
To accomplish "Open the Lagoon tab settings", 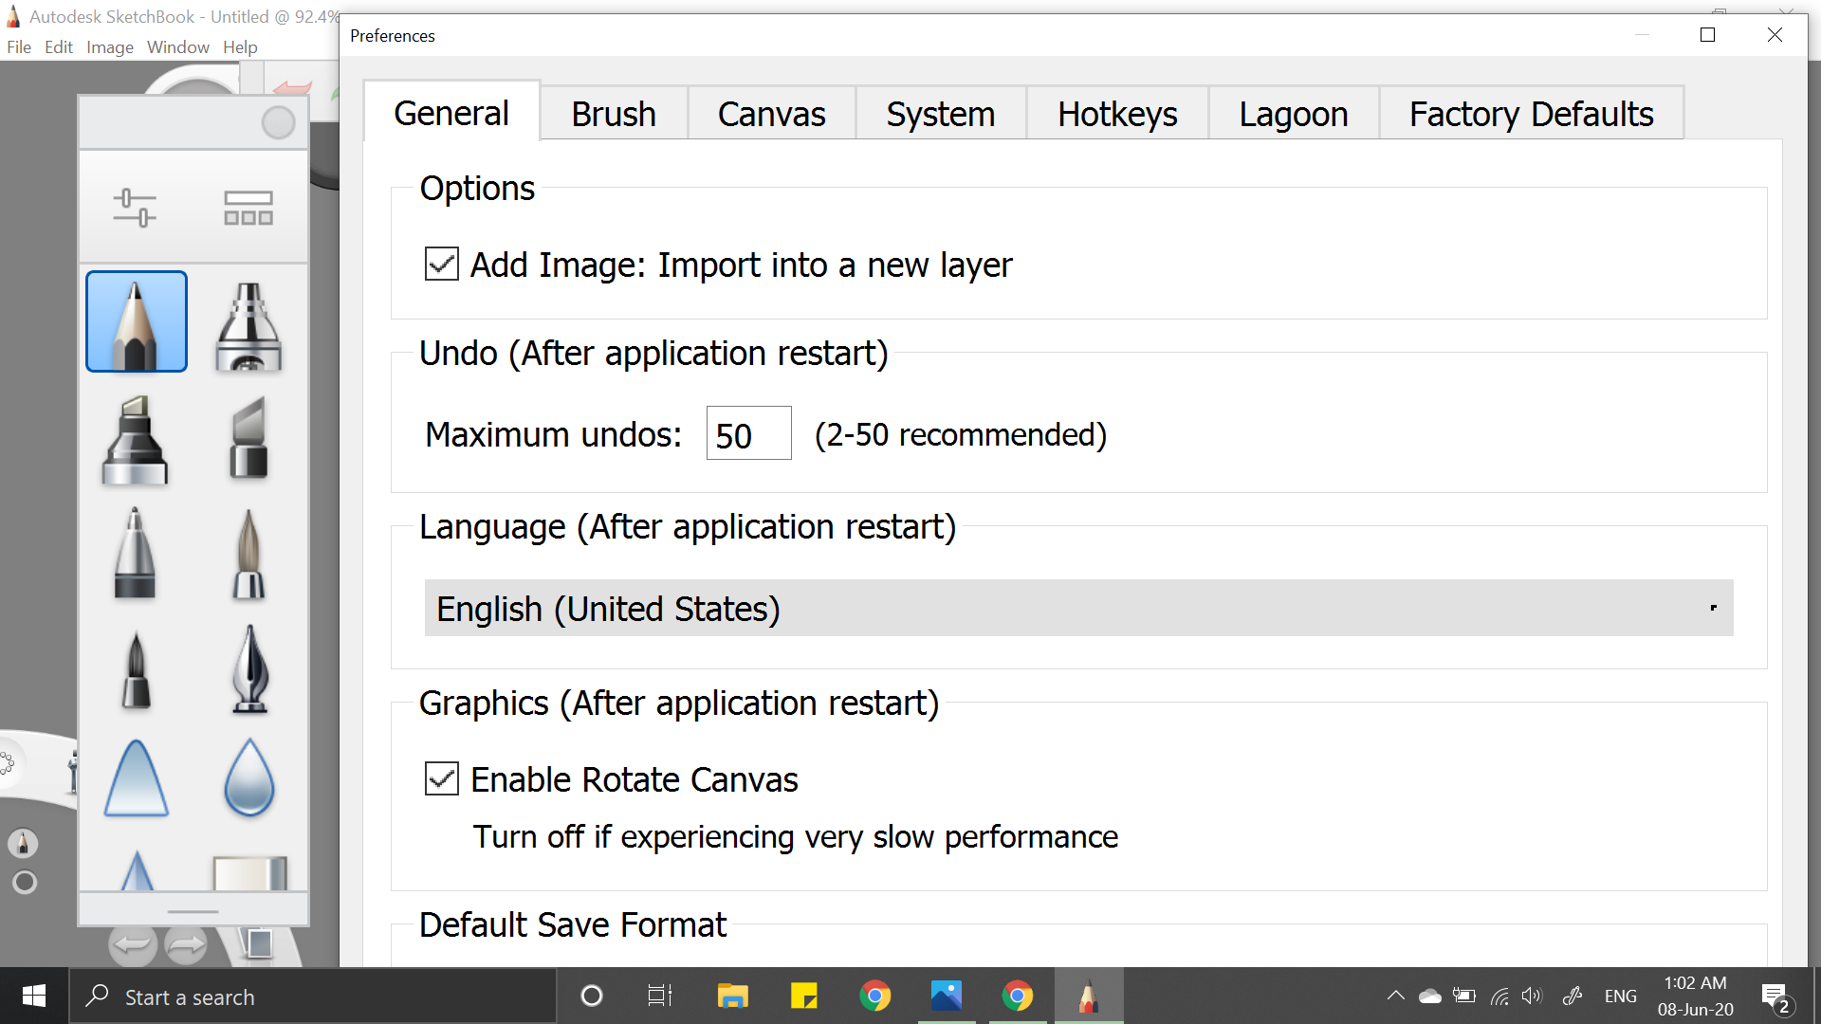I will 1292,114.
